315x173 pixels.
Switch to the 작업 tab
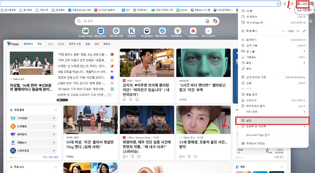[39, 44]
